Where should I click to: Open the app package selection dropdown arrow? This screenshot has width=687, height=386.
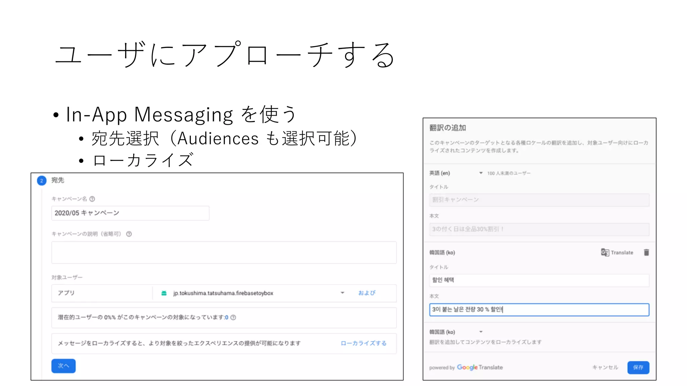click(342, 293)
